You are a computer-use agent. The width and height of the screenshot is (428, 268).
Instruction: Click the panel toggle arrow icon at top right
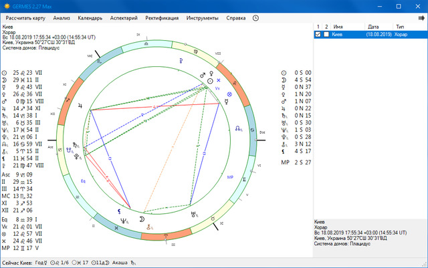tap(421, 17)
